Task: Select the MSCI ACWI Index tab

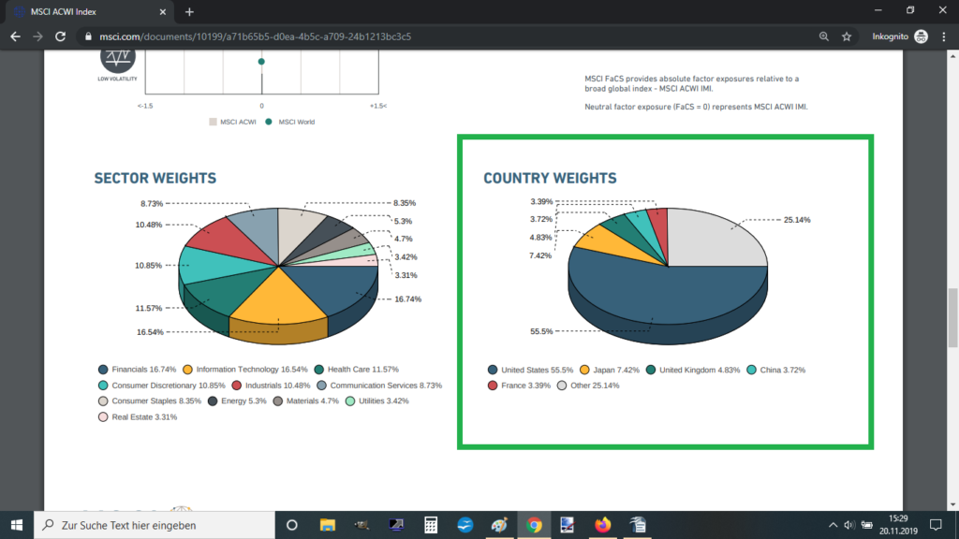Action: [90, 11]
